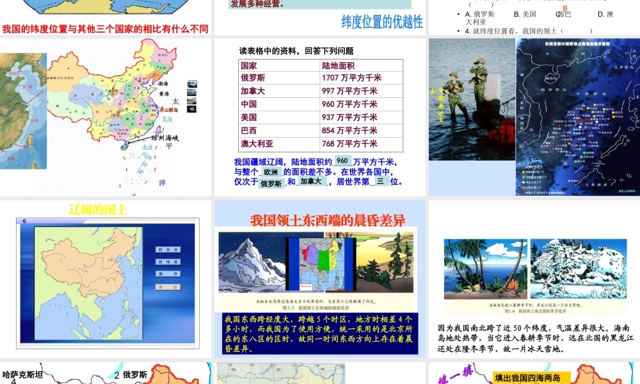Click the 俄罗斯 cell in the country table
Viewport: 640px width, 384px height.
point(279,77)
